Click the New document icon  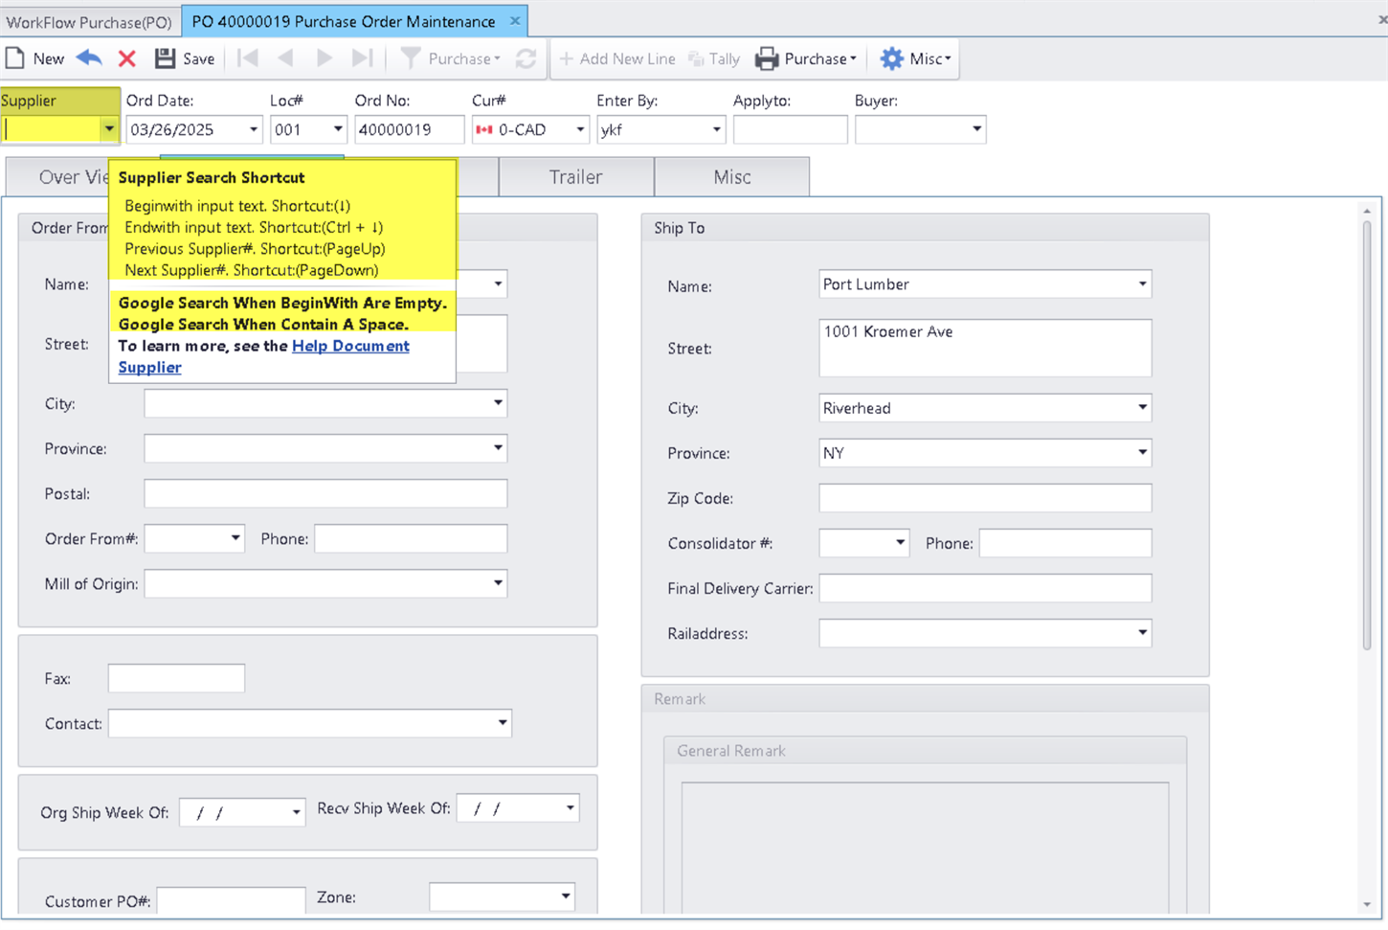coord(16,58)
